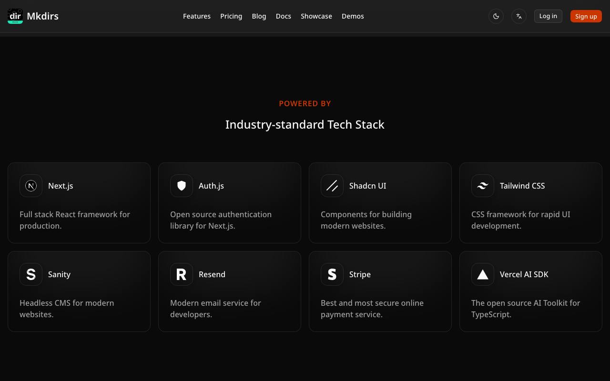Image resolution: width=610 pixels, height=381 pixels.
Task: Open the Auth.js card title
Action: coord(211,186)
